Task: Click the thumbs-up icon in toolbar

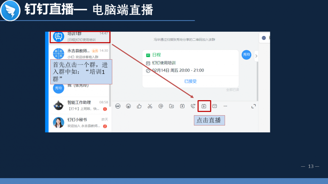Action: (x=139, y=106)
